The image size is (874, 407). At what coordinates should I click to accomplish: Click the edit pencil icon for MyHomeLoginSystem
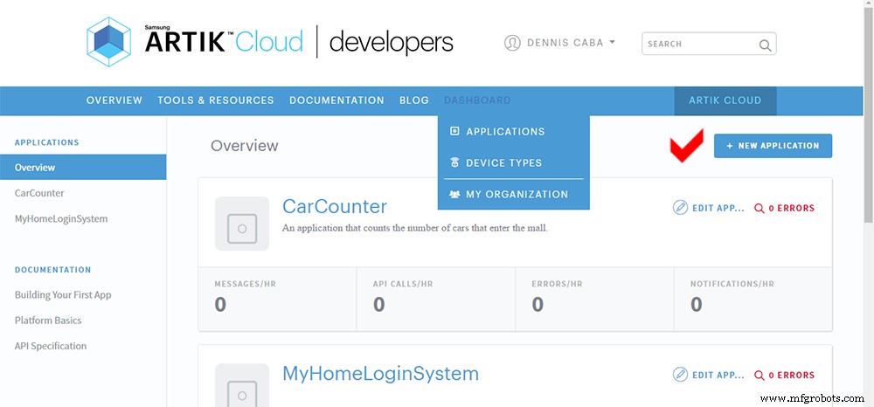680,375
